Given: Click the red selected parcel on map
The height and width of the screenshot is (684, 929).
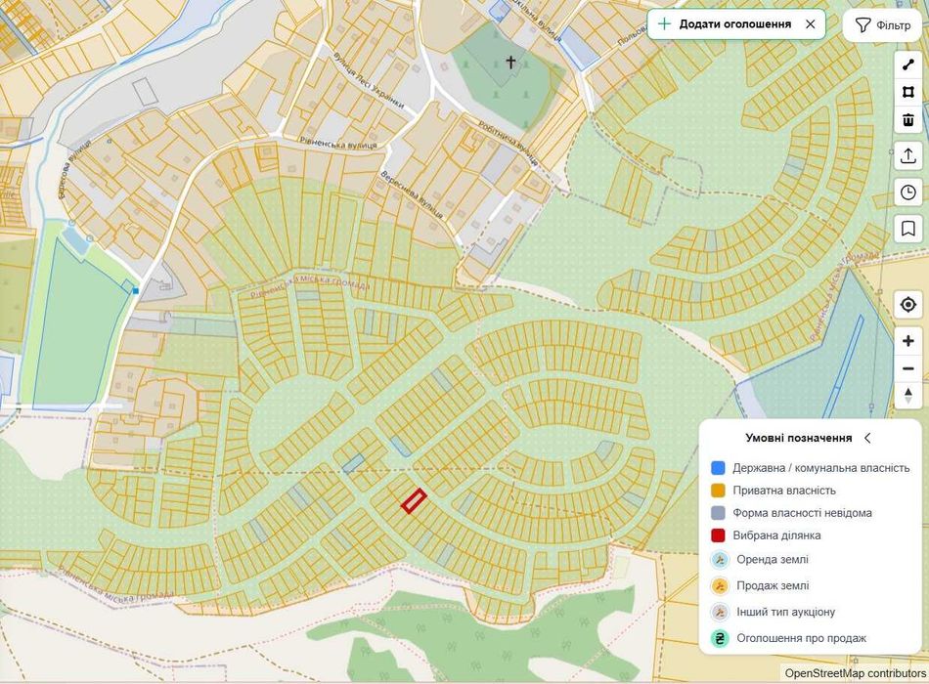Looking at the screenshot, I should coord(414,501).
